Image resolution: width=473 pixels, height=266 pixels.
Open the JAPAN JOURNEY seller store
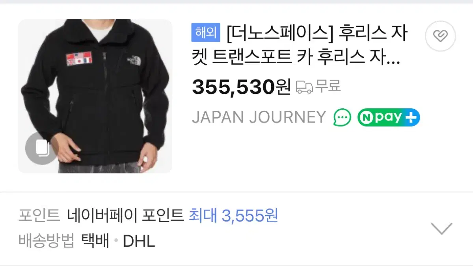259,117
